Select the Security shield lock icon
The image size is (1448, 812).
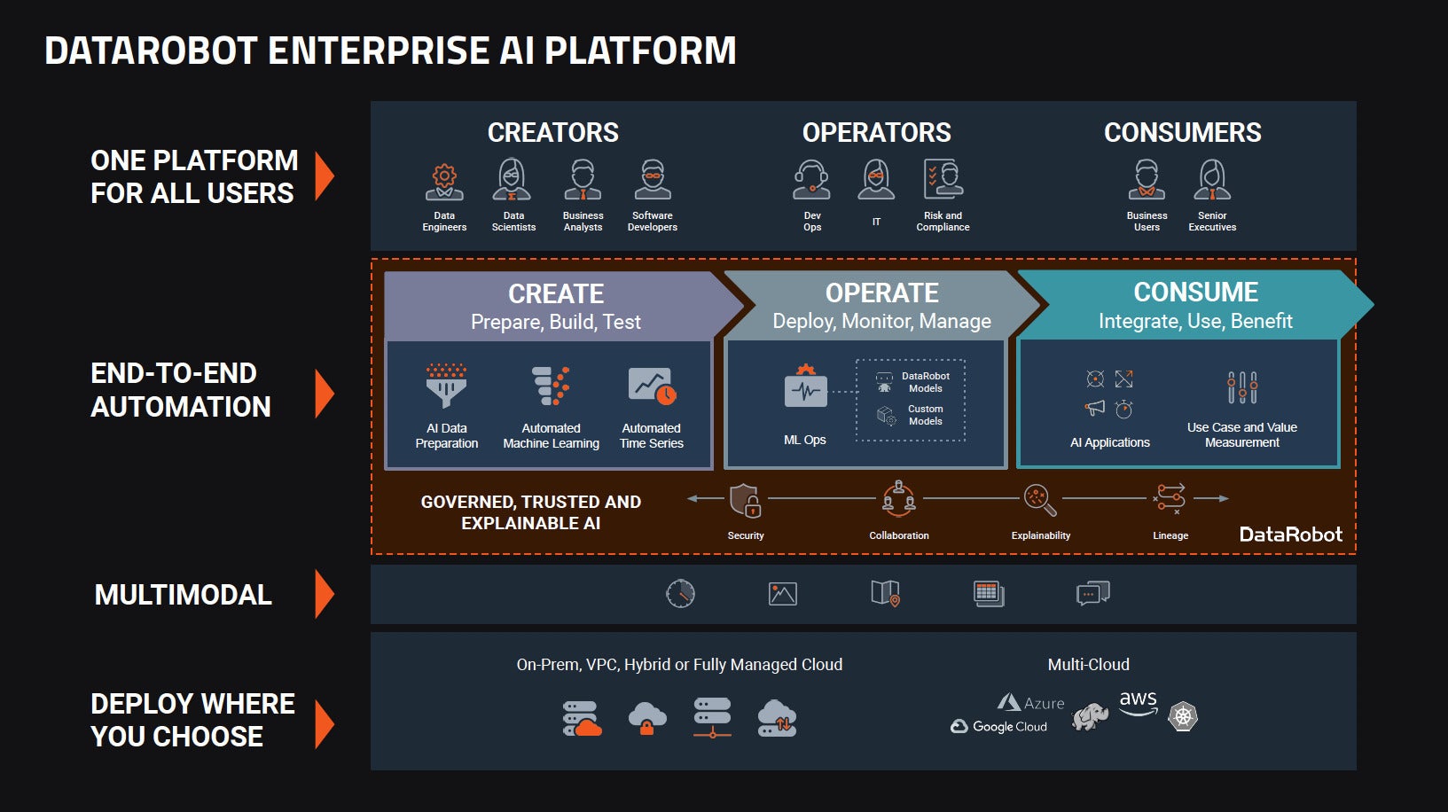point(745,500)
